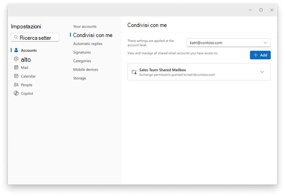Select the Accounts person icon
The image size is (285, 196).
pyautogui.click(x=16, y=50)
